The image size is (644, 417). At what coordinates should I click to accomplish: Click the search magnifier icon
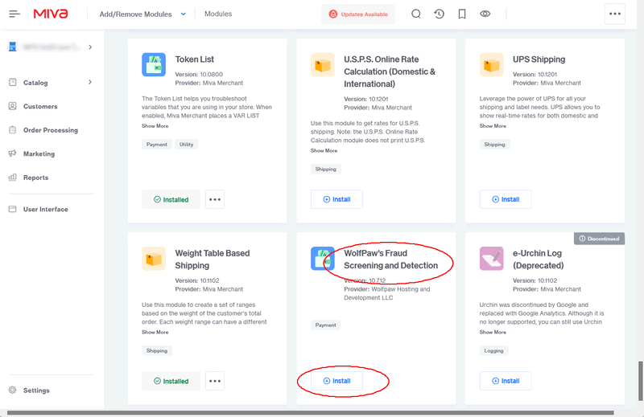[x=416, y=14]
